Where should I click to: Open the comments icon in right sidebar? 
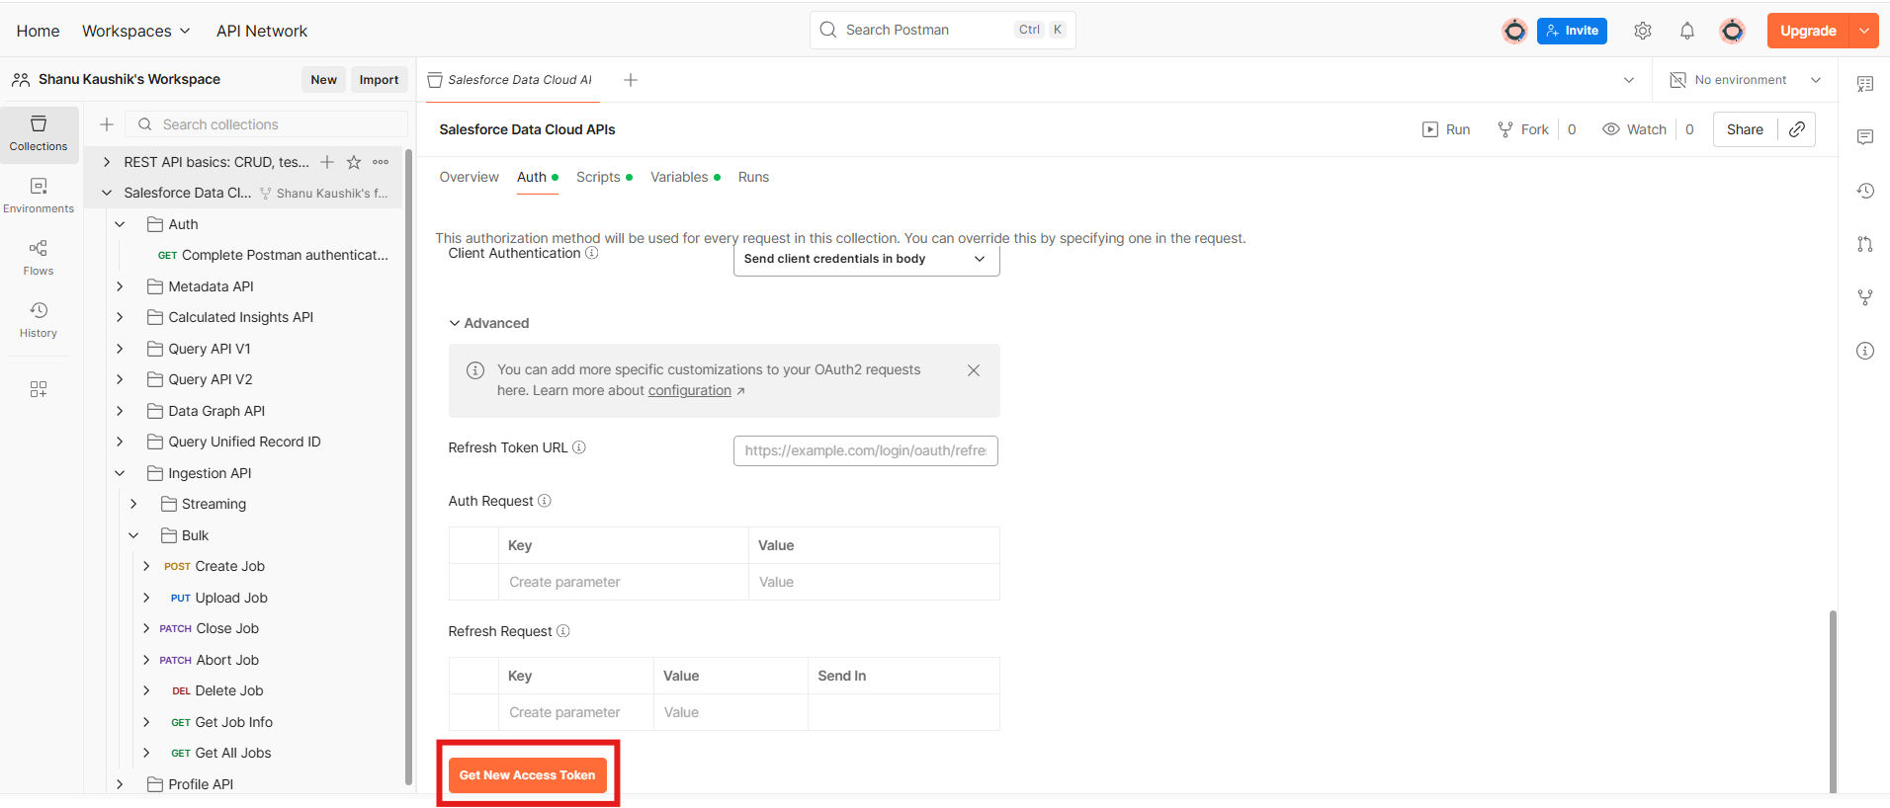pos(1864,137)
